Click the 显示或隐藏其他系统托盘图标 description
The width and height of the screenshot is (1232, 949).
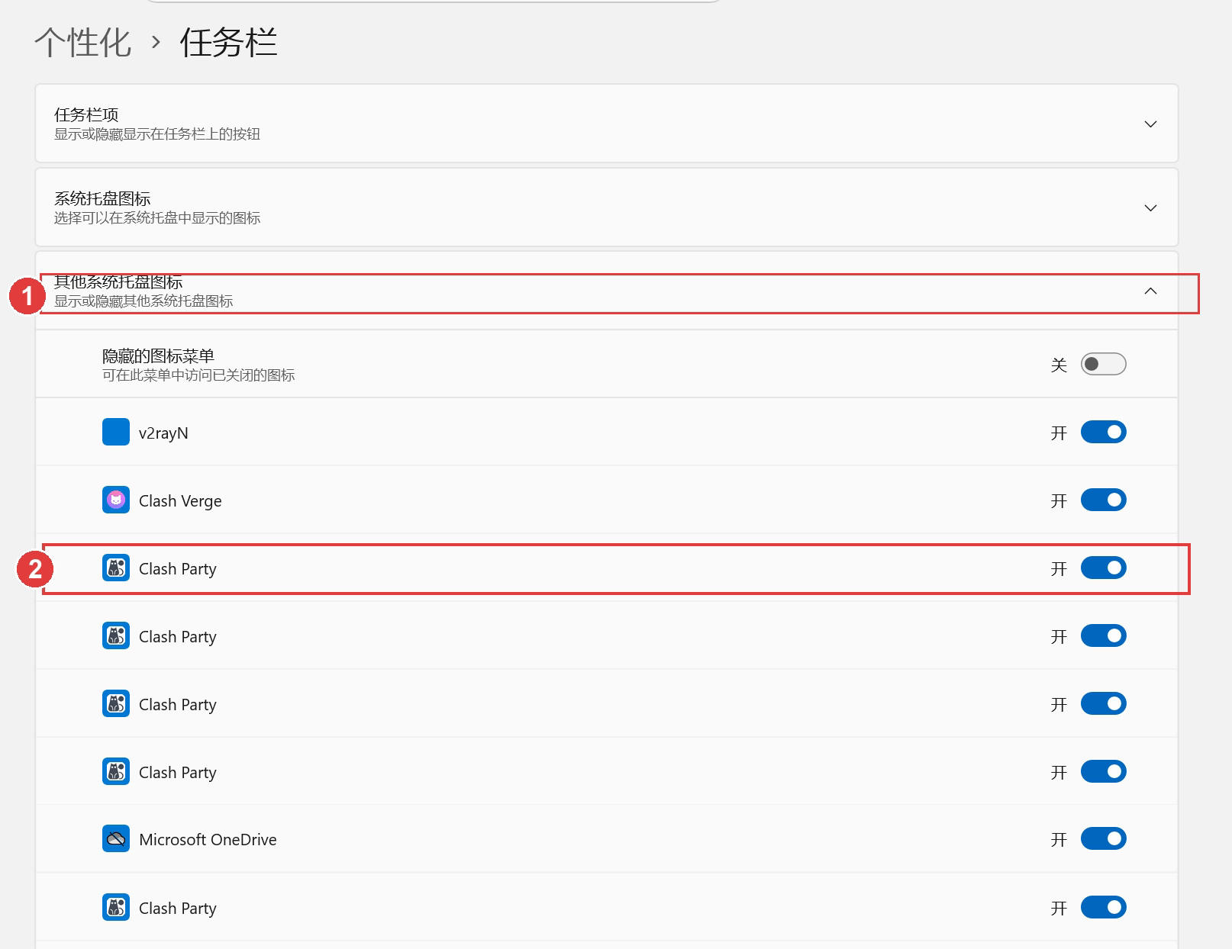pos(144,301)
